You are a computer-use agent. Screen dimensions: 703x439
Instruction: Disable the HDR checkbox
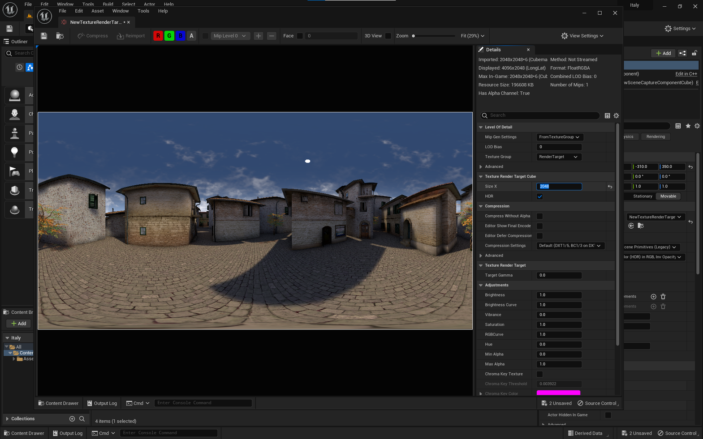click(539, 196)
